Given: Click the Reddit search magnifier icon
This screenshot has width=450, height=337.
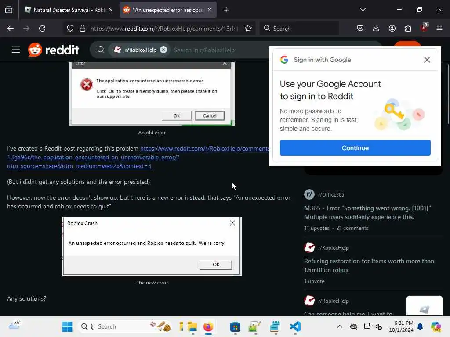Looking at the screenshot, I should coord(101,50).
